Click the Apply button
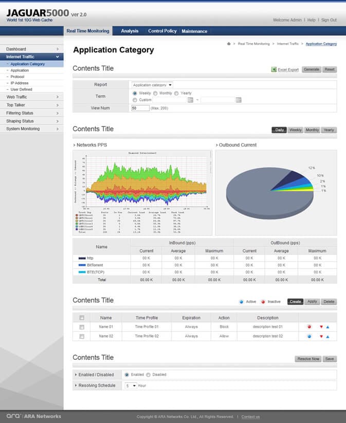The image size is (346, 423). tap(312, 302)
